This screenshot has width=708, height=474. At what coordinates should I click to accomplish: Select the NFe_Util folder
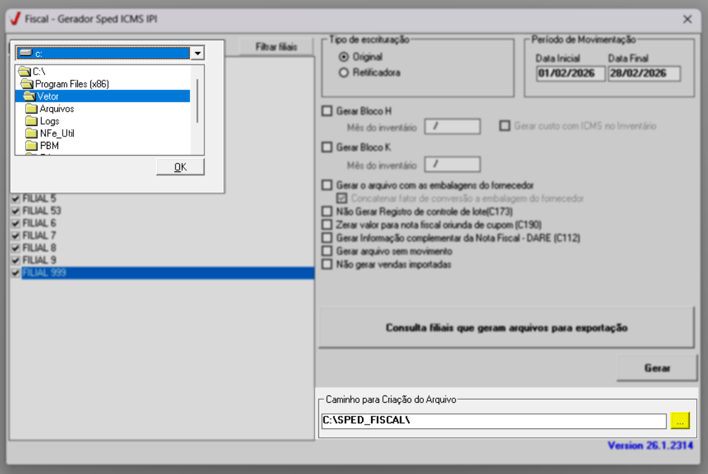(x=57, y=133)
